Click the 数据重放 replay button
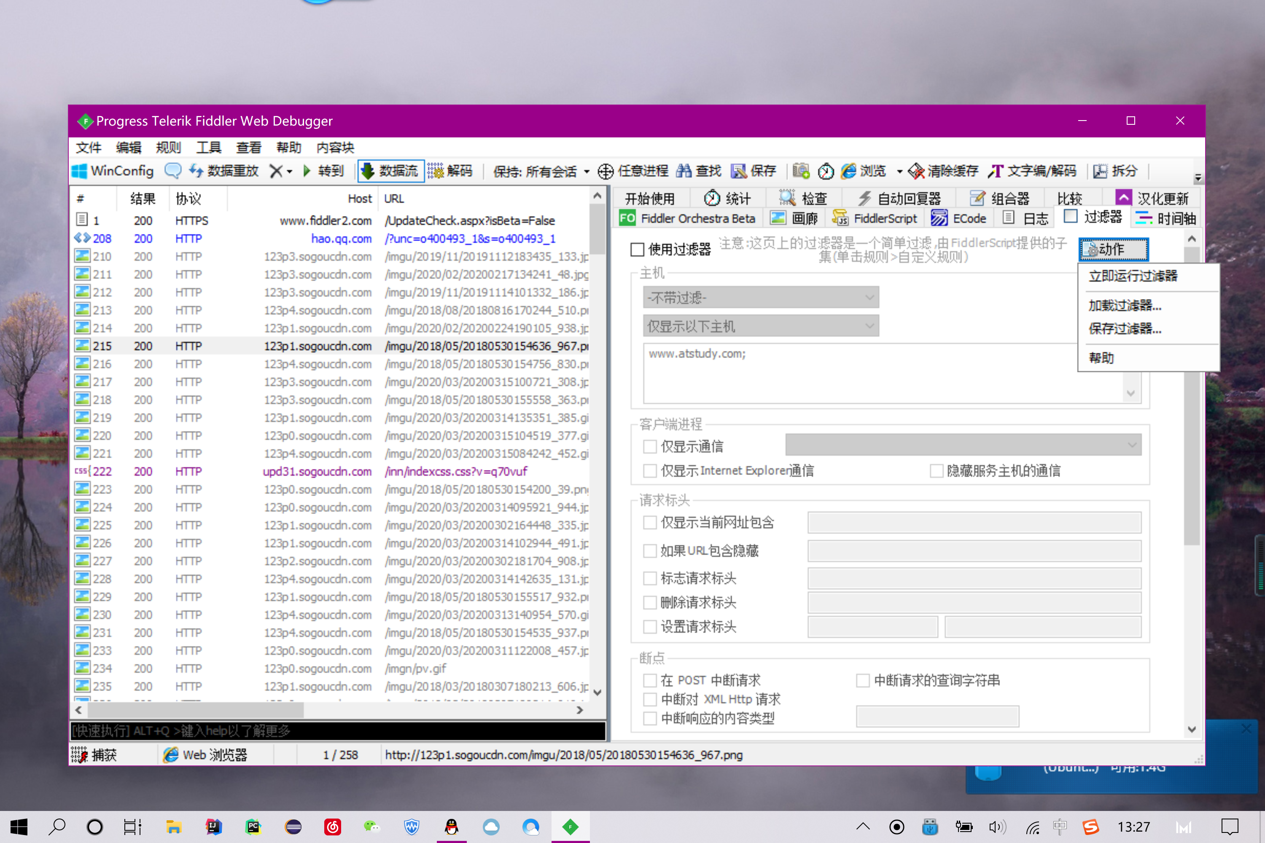This screenshot has width=1265, height=843. [223, 171]
